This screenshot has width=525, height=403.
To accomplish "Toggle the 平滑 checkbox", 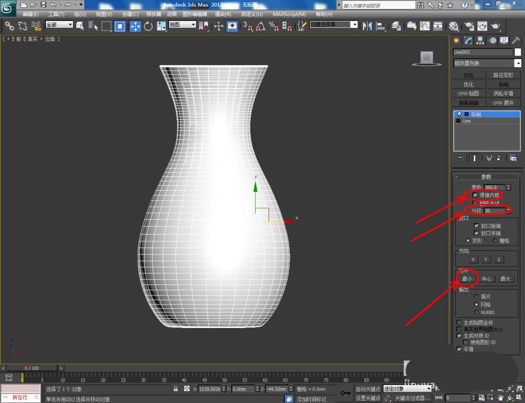I will pos(459,349).
